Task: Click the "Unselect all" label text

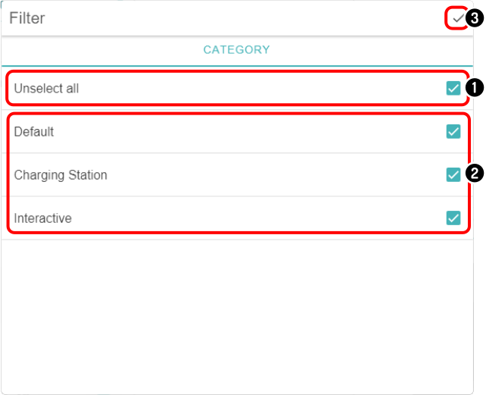Action: pos(46,88)
